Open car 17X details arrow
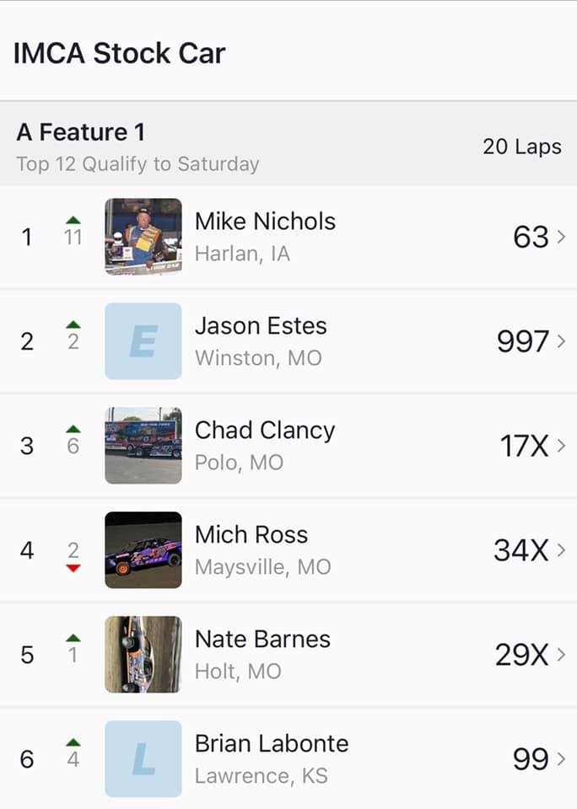The height and width of the screenshot is (809, 577). (562, 447)
